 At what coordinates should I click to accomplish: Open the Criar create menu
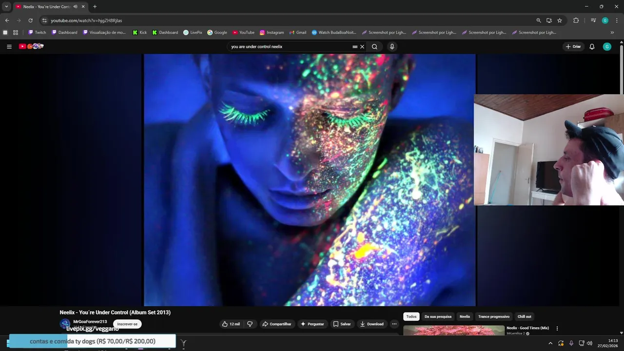pos(573,47)
